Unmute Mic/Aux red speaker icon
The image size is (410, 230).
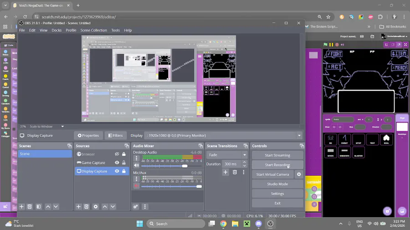click(136, 185)
